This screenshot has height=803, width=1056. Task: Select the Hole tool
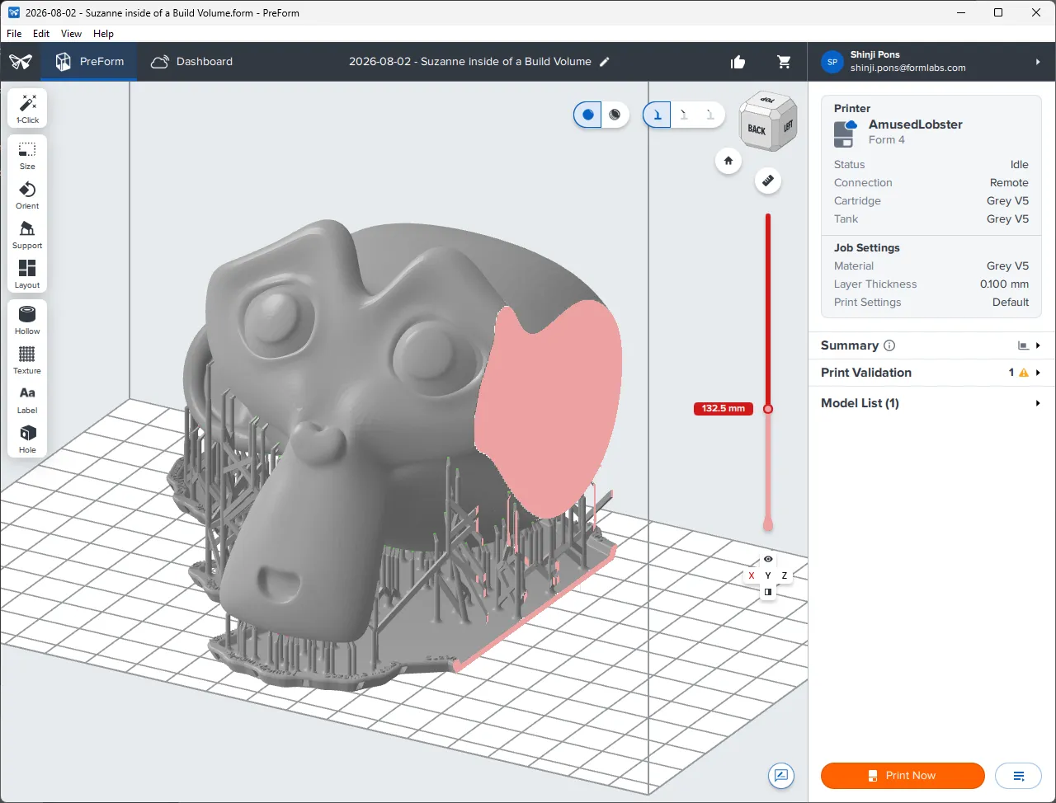(27, 439)
